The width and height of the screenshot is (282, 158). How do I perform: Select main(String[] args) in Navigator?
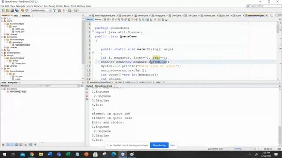coord(18,92)
